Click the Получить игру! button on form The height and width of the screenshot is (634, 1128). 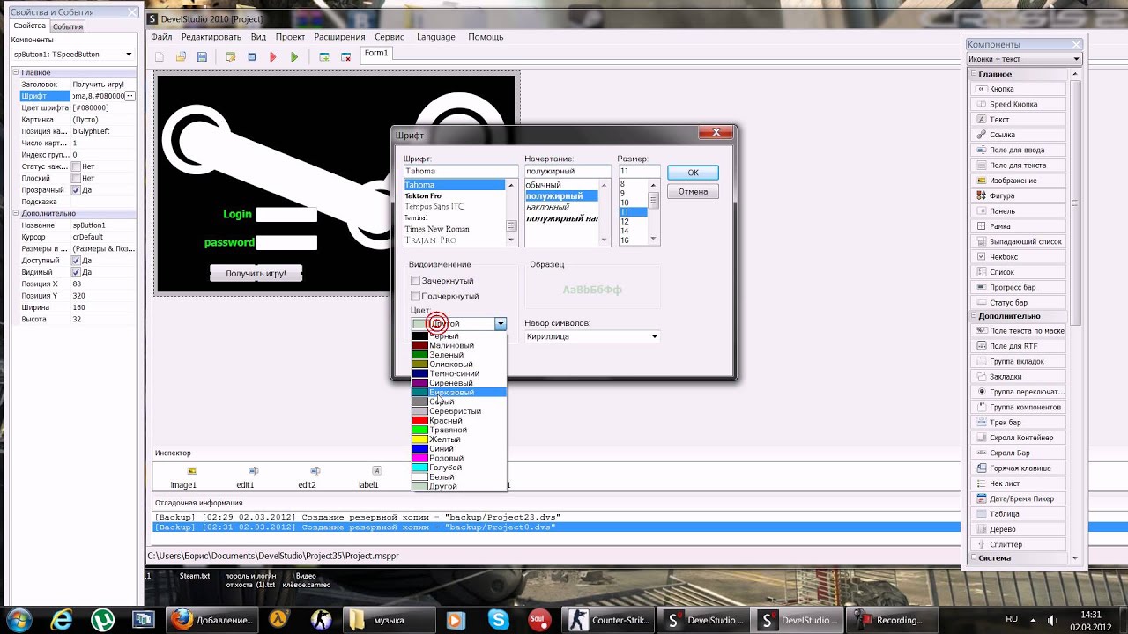256,274
